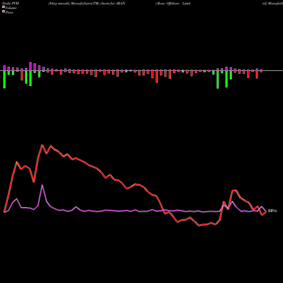Select the 'Volume' legend label
Viewport: 283px width, 283px height.
click(11, 8)
